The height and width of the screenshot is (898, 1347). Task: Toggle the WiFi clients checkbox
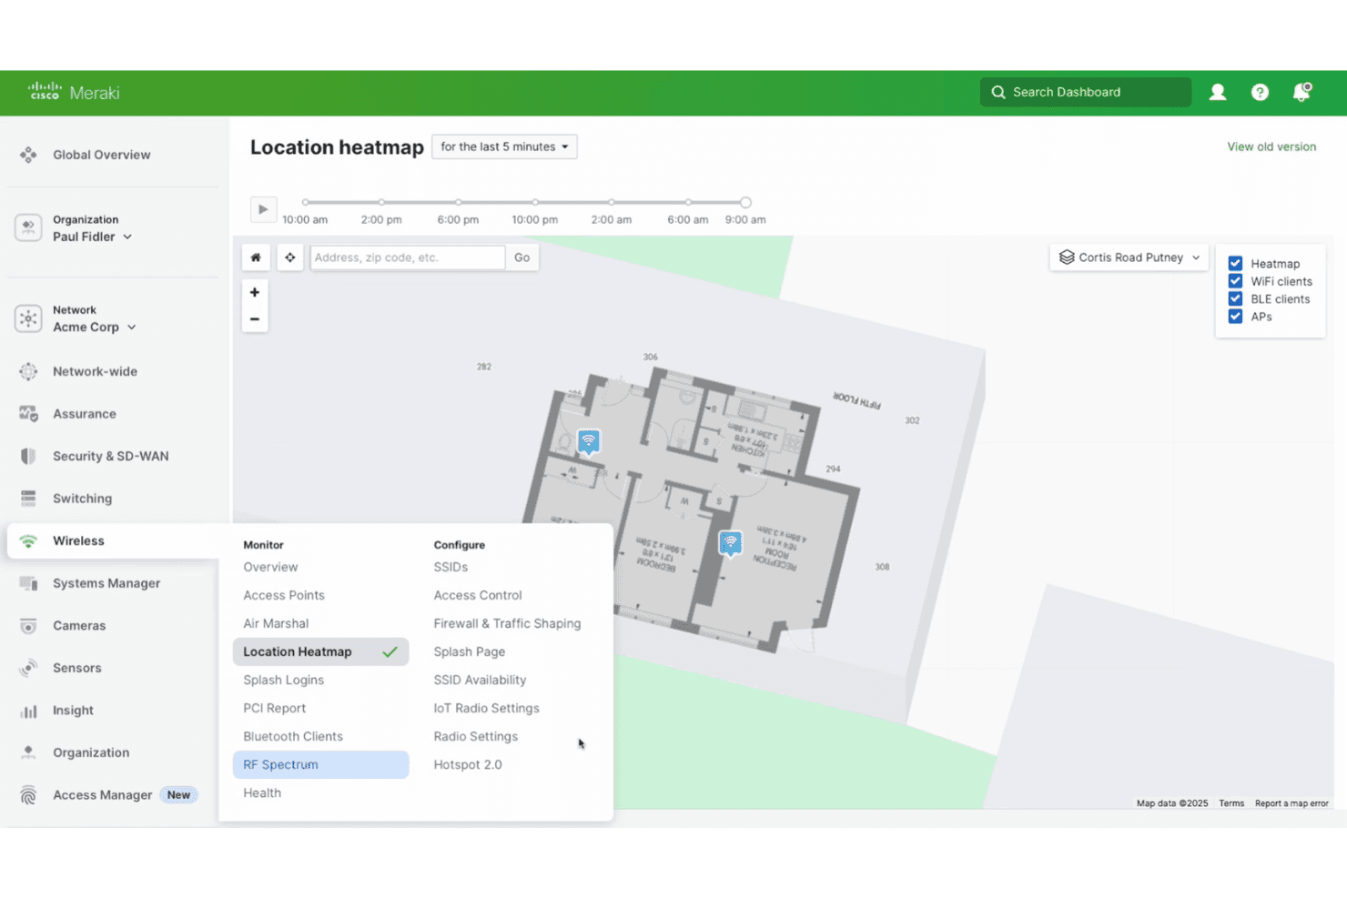point(1235,281)
